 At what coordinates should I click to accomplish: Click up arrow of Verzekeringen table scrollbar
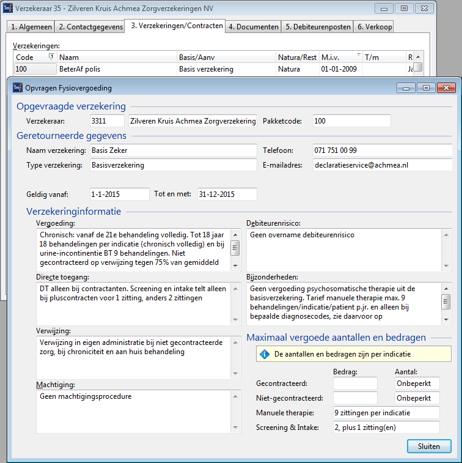click(x=418, y=57)
